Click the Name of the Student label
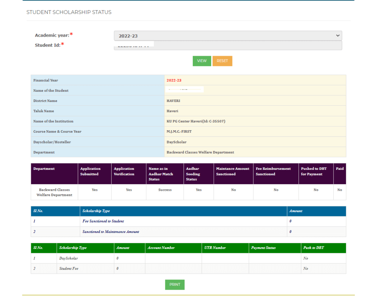Image resolution: width=376 pixels, height=296 pixels. (51, 91)
